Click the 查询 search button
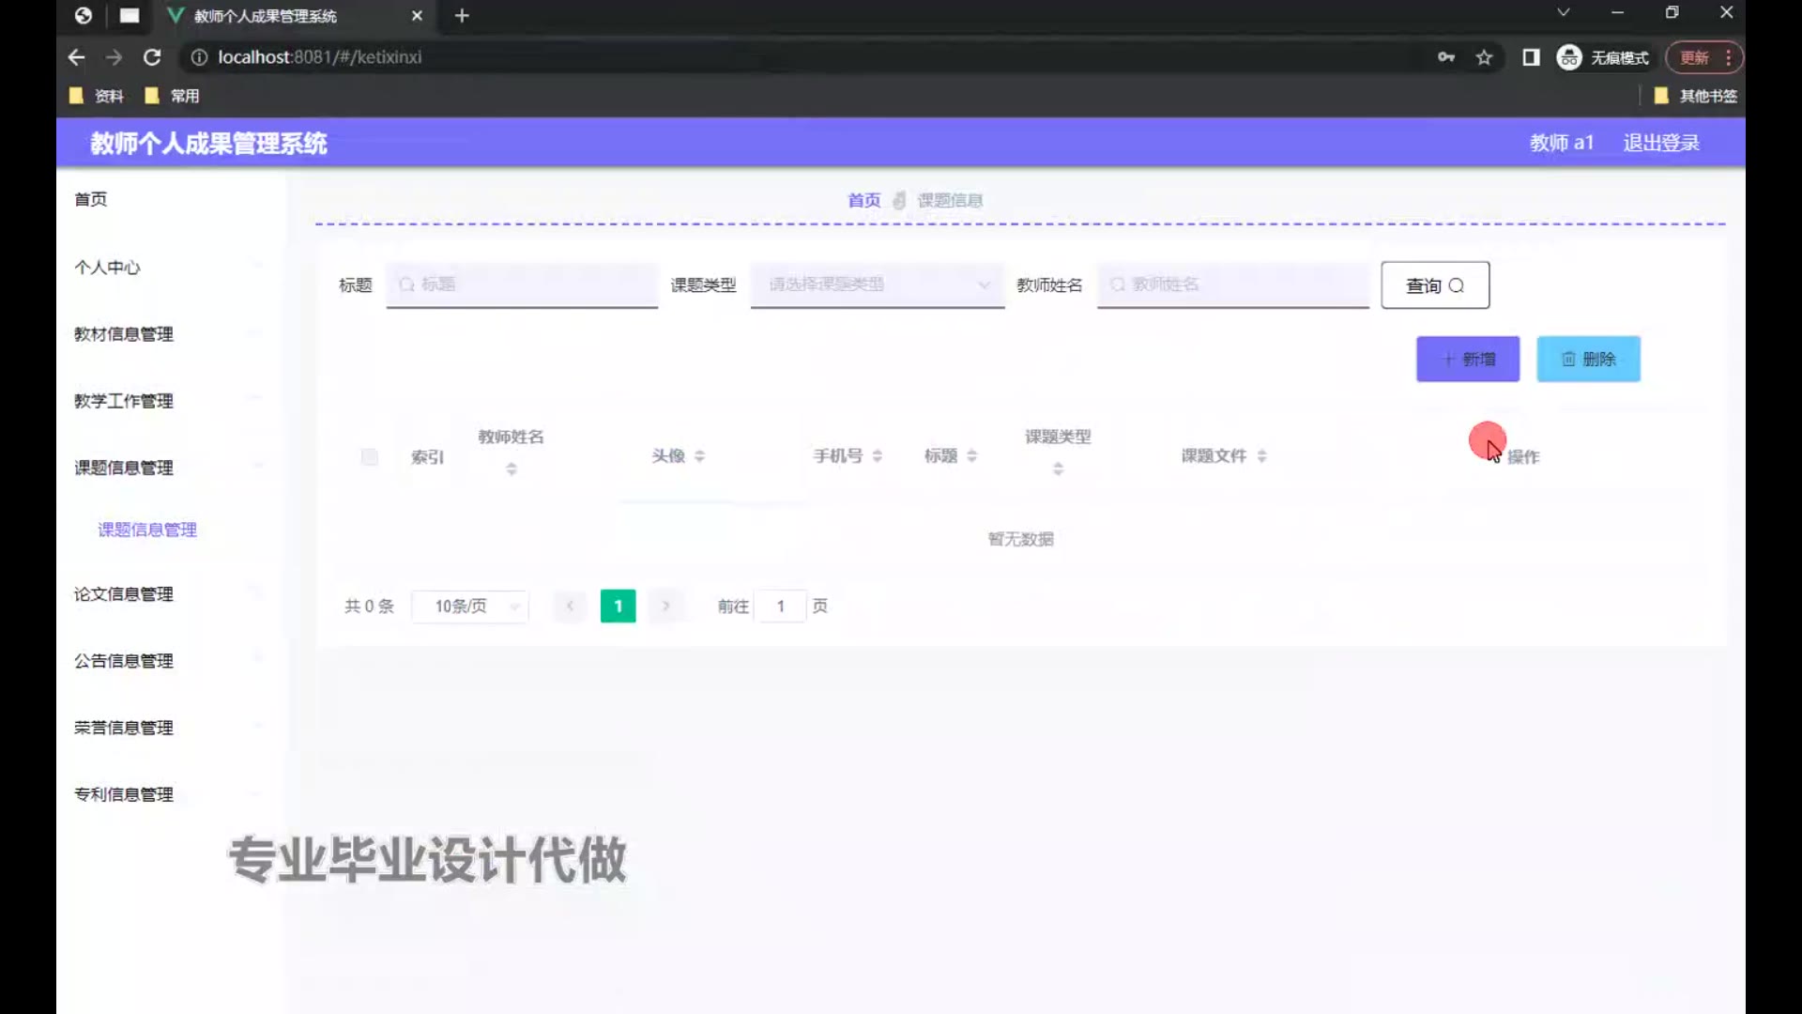Viewport: 1802px width, 1014px height. (1434, 285)
